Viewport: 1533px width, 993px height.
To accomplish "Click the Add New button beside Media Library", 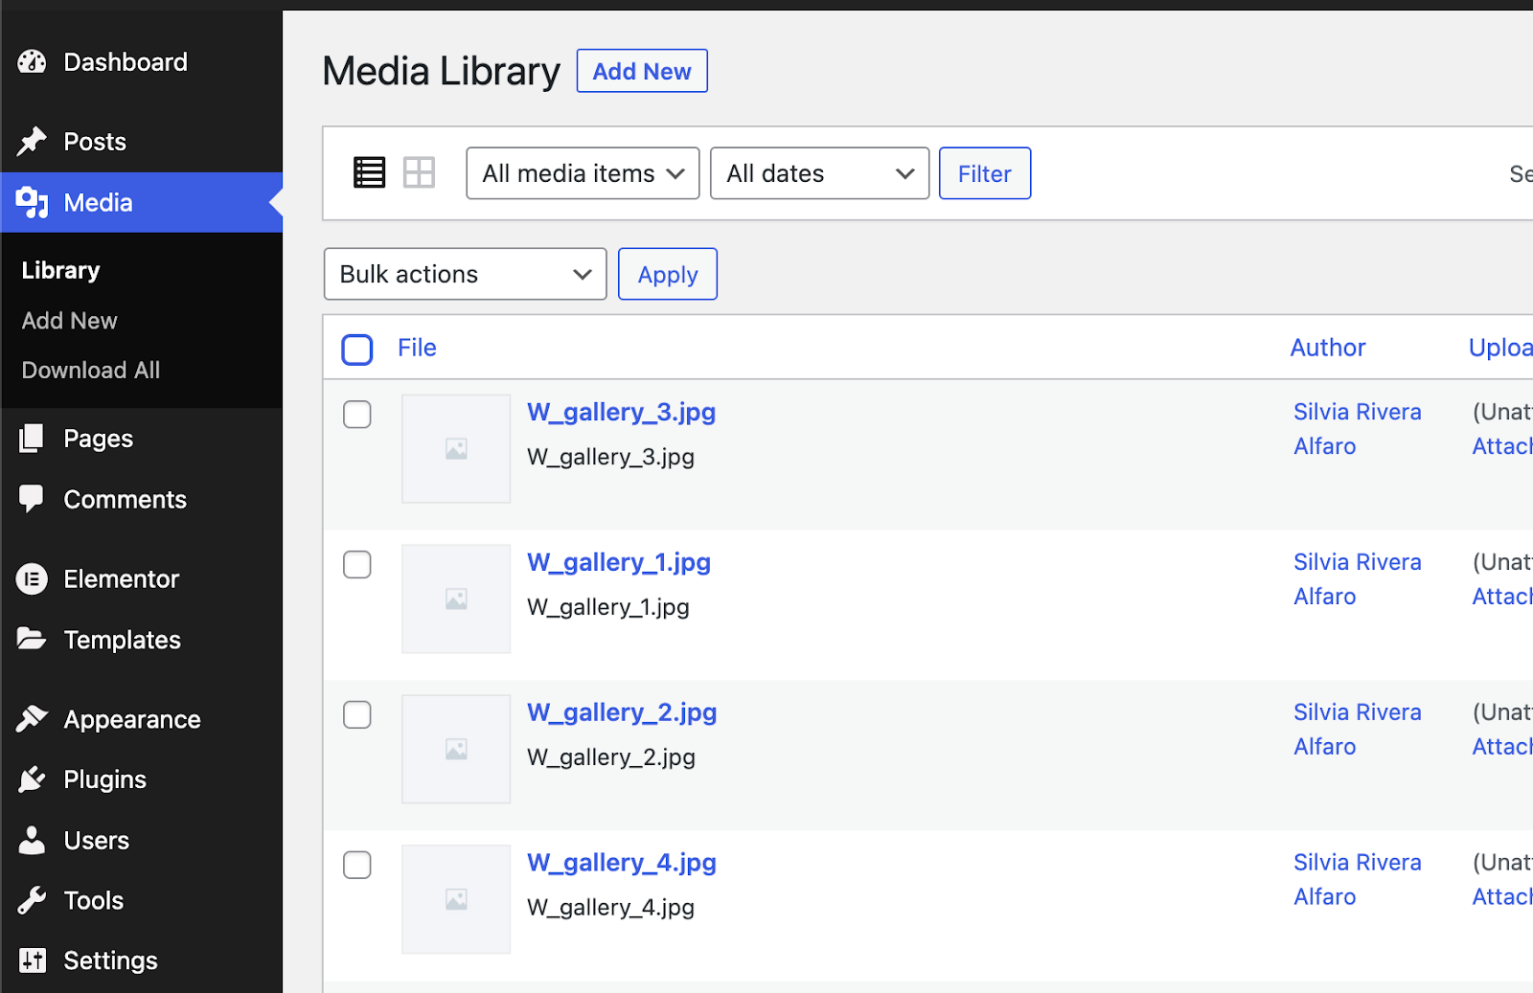I will [642, 71].
